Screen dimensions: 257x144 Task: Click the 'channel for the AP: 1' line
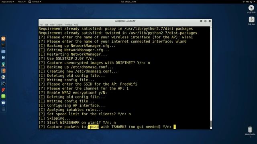84,88
